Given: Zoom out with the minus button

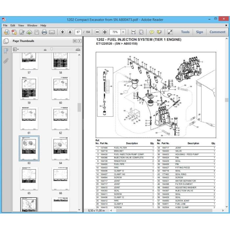Looking at the screenshot, I should 97,32.
